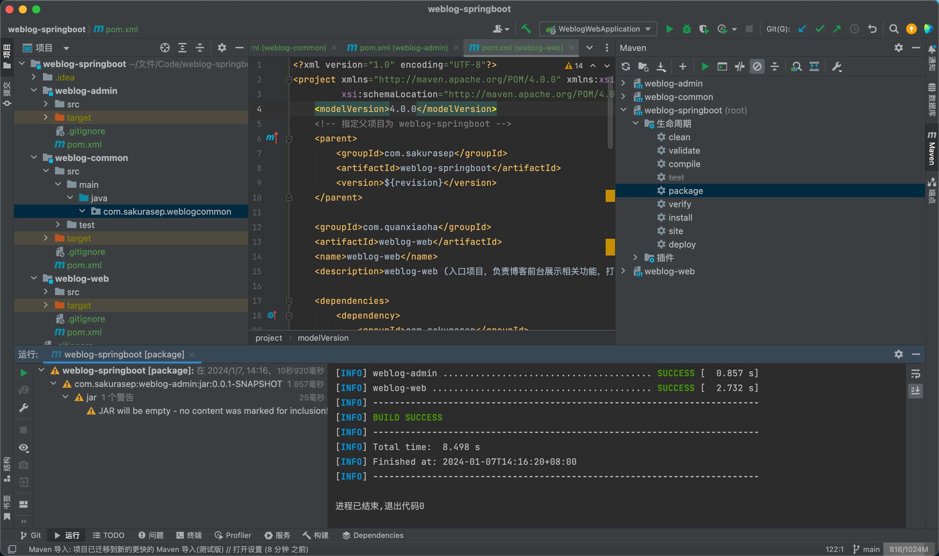Screen dimensions: 939x556
Task: Reload all Maven projects
Action: [x=625, y=67]
